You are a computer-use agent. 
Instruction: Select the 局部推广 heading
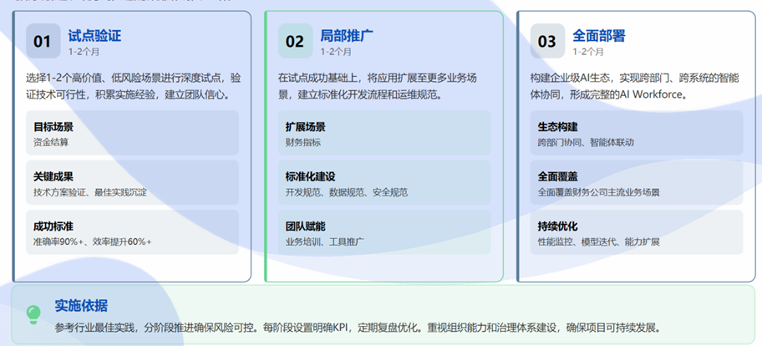point(347,36)
